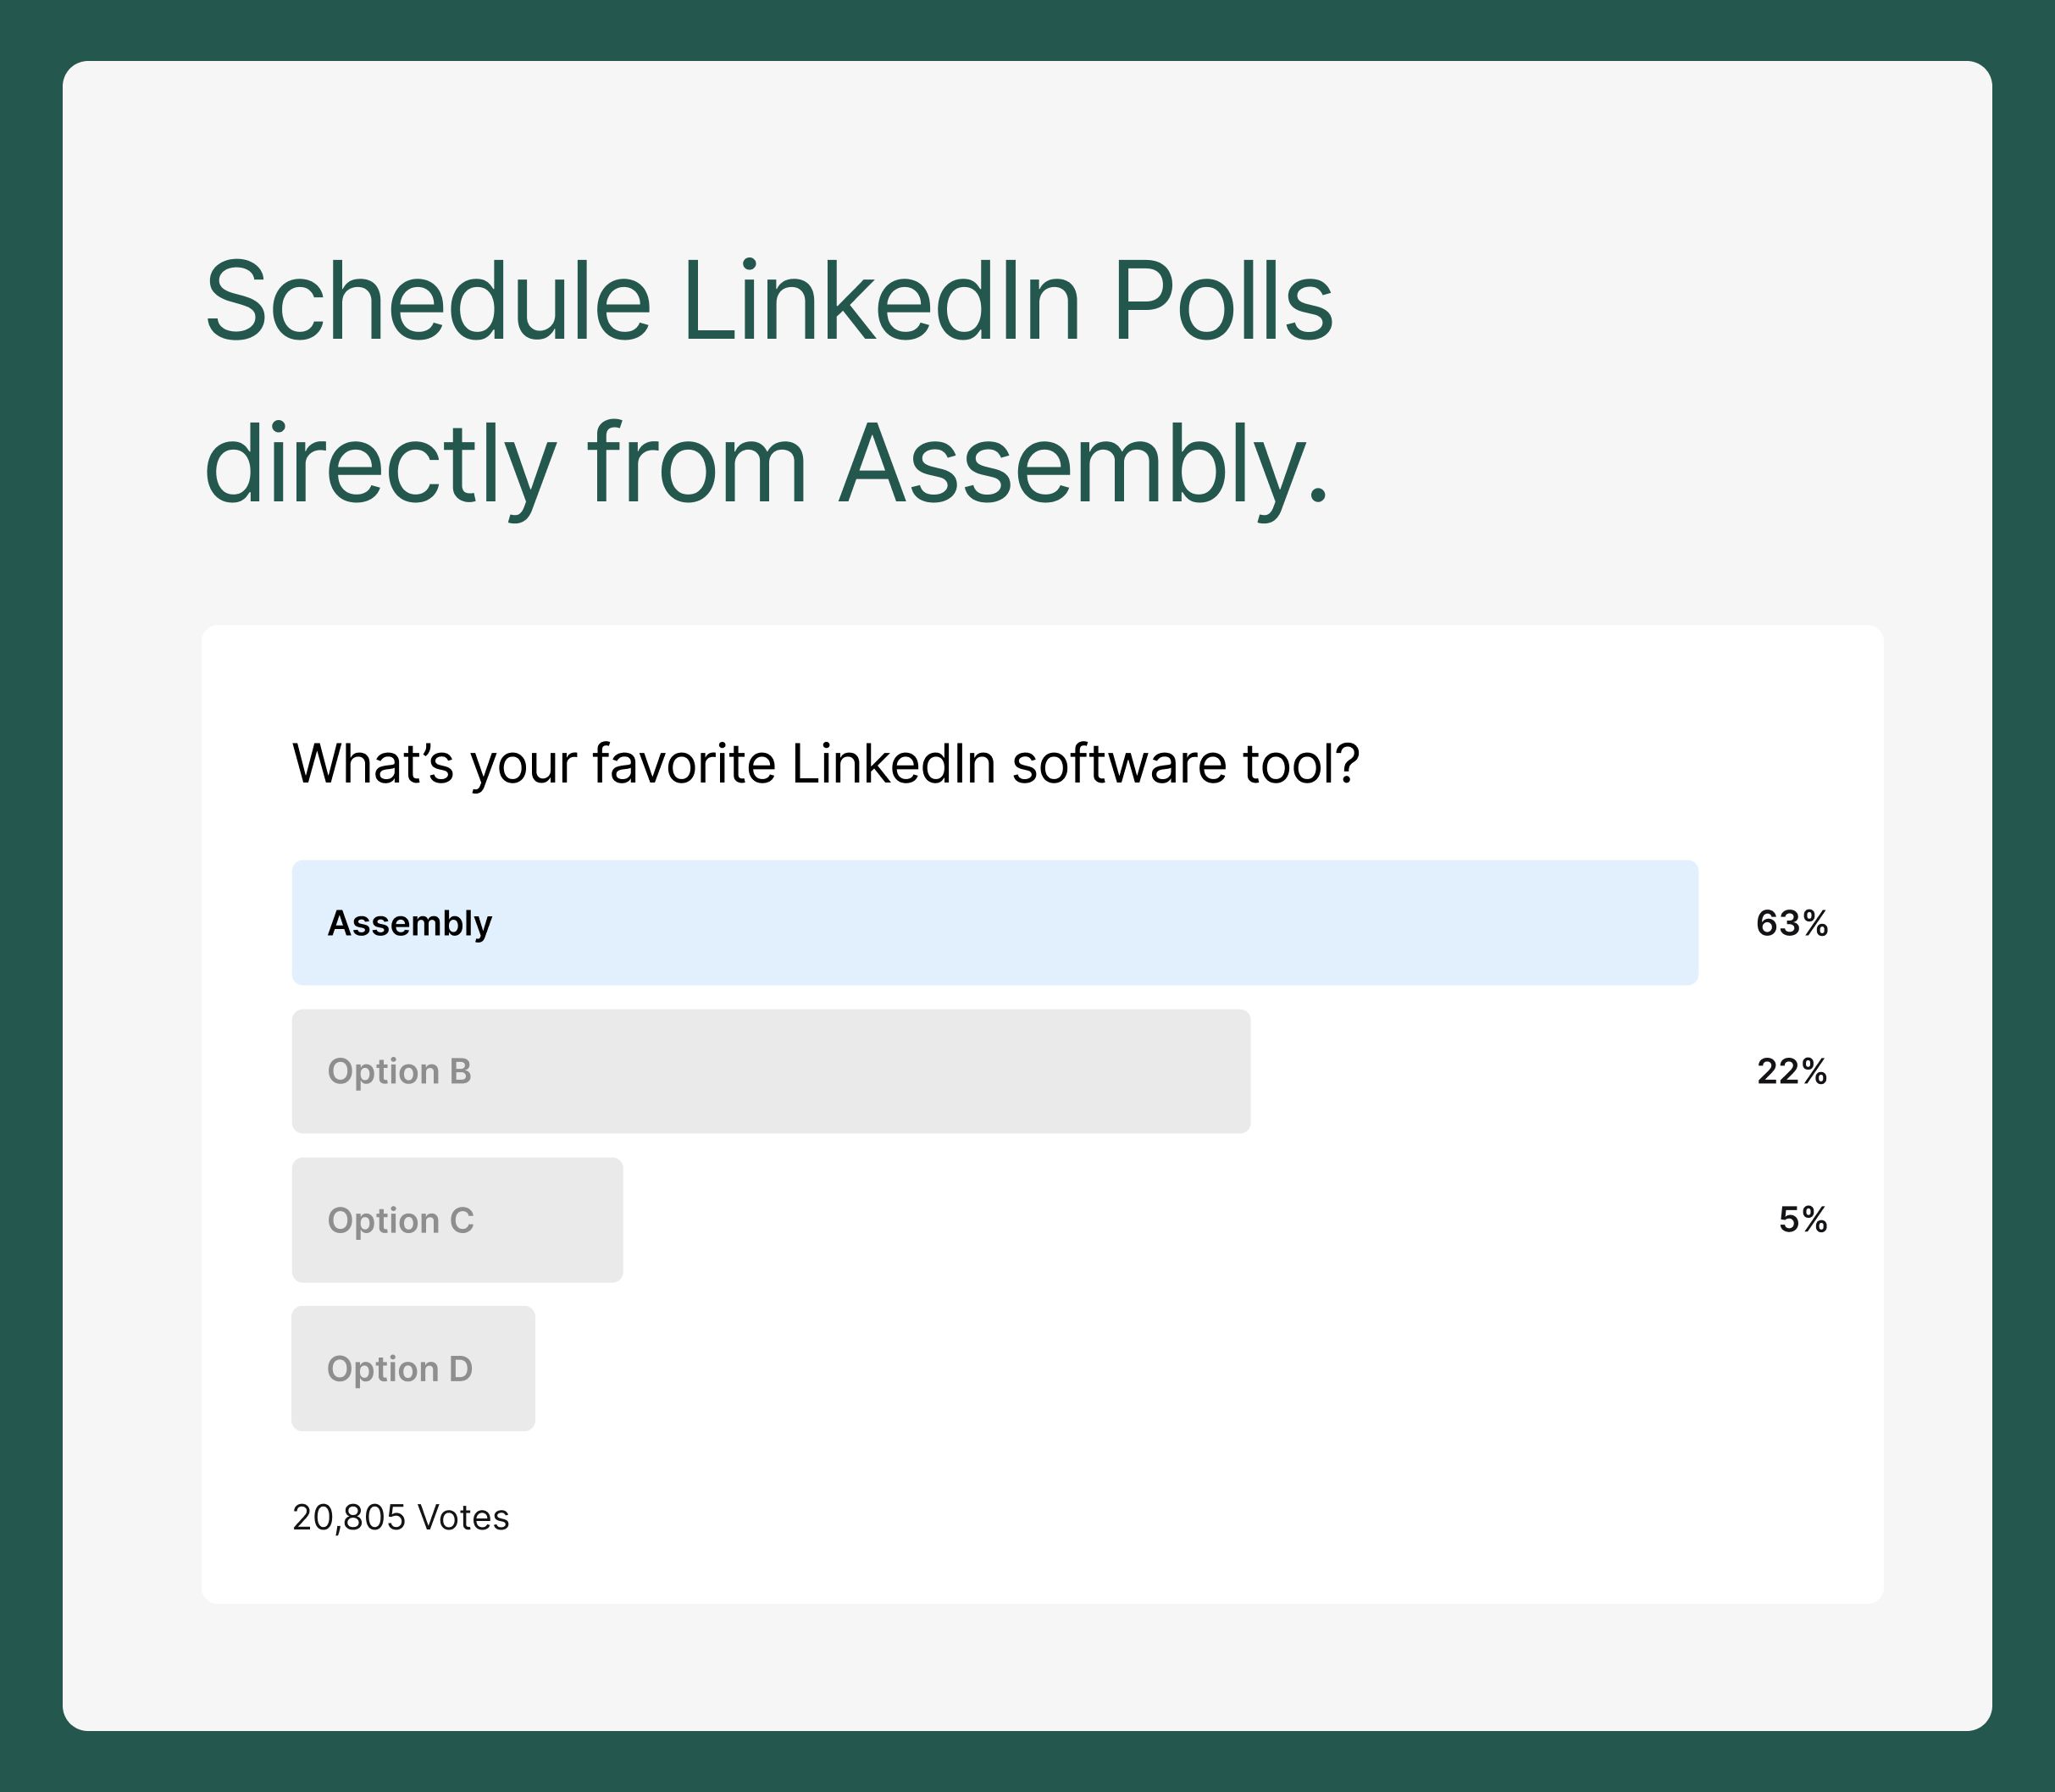Image resolution: width=2055 pixels, height=1792 pixels.
Task: Vote for Option D in the poll
Action: tap(413, 1368)
